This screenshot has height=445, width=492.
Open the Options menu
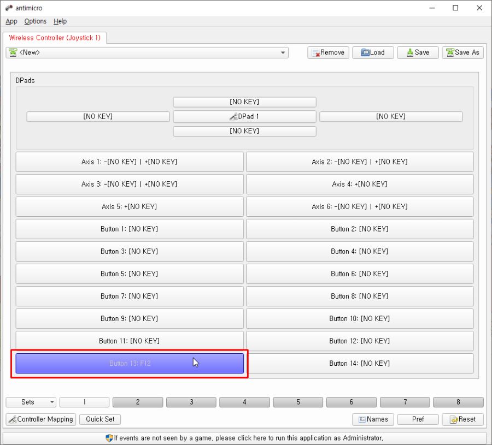point(36,21)
